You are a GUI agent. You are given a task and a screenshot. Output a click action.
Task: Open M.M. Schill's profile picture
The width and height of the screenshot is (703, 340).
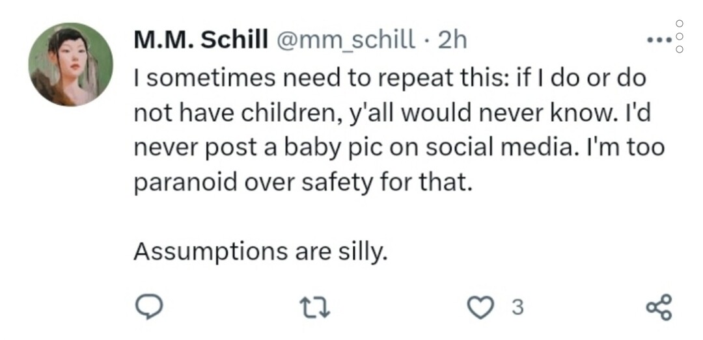point(70,65)
